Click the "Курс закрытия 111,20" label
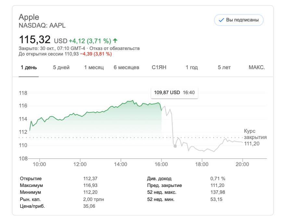The image size is (287, 224). (x=255, y=137)
